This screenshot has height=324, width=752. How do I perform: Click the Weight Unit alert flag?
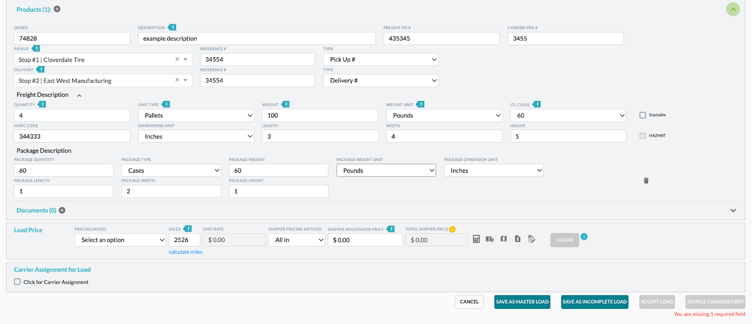pyautogui.click(x=420, y=104)
